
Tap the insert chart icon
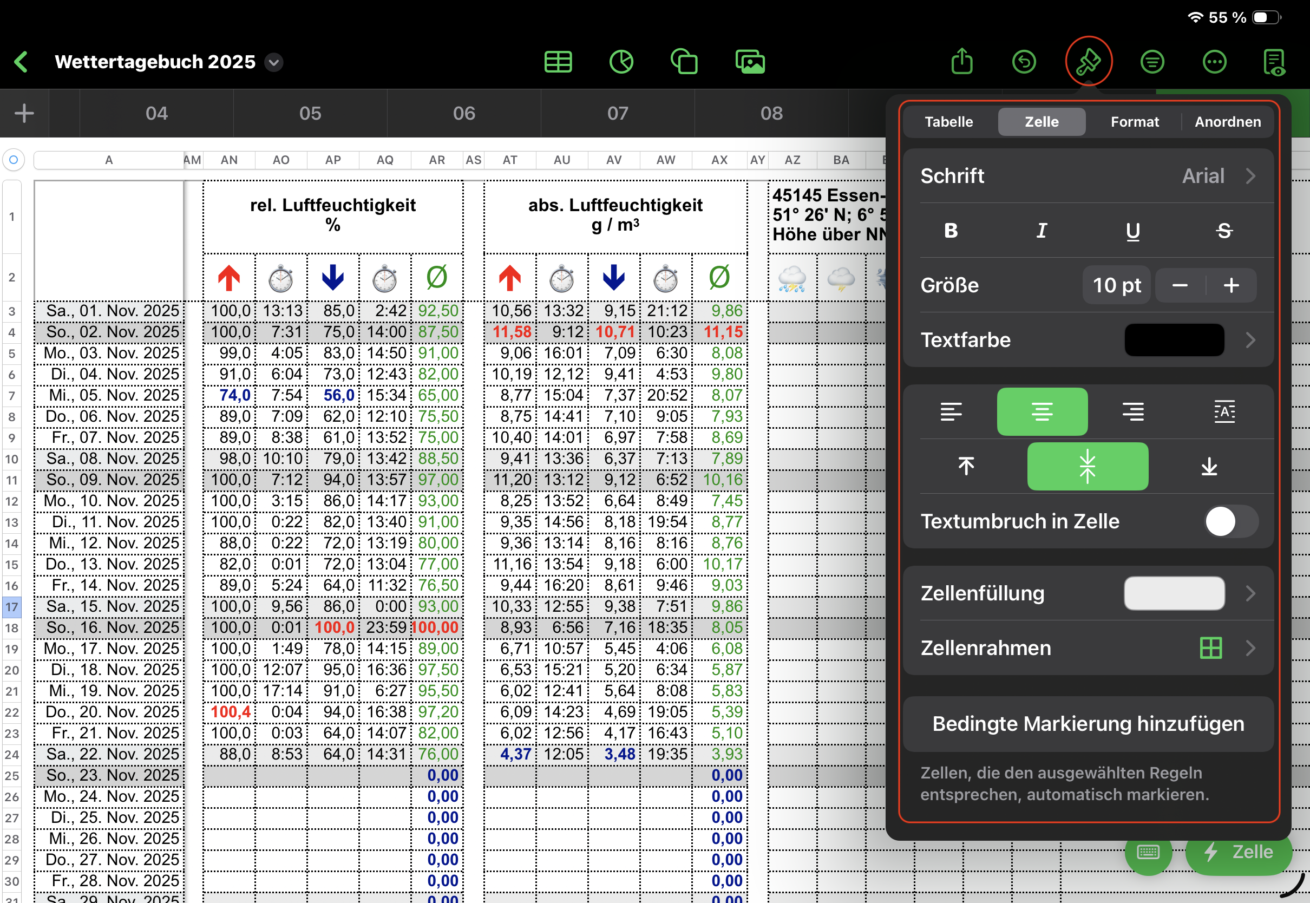pos(621,62)
